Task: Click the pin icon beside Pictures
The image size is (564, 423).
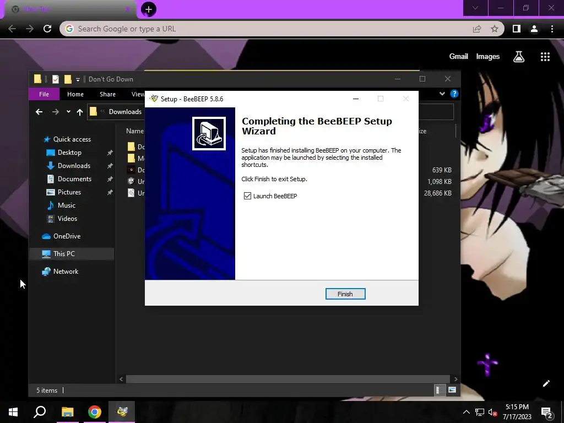Action: (x=110, y=192)
